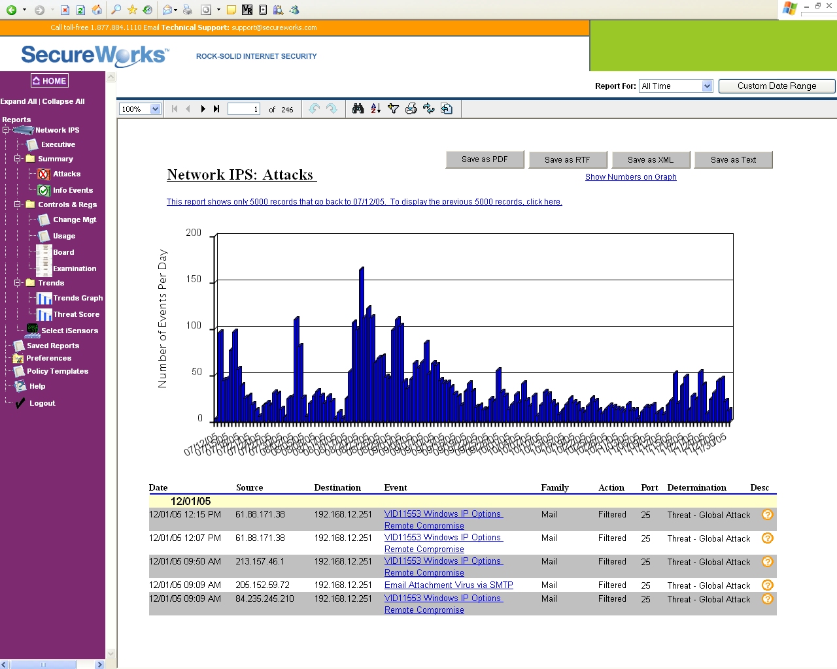The image size is (837, 669).
Task: Click the report page number field
Action: (244, 109)
